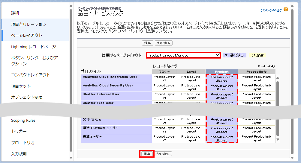
Task: Go to 項目とリレーション in sidebar
Action: point(29,24)
